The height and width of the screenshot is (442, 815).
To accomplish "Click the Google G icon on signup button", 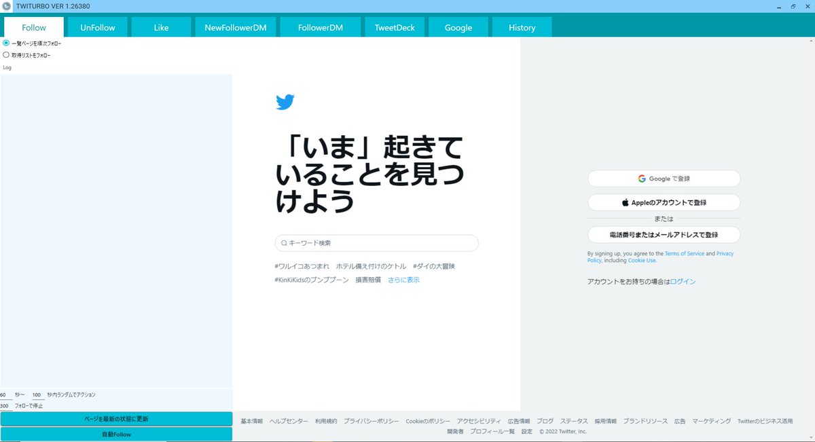I will (x=641, y=179).
